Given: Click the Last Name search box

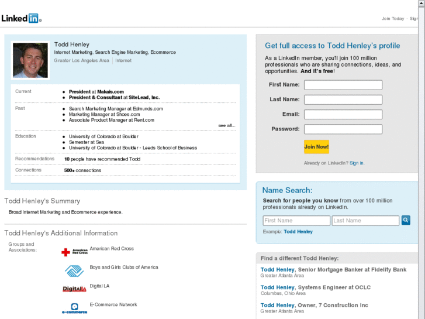Looking at the screenshot, I should [365, 221].
